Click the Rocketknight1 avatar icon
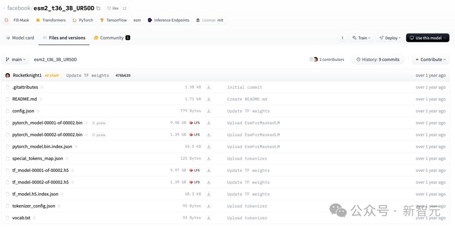The image size is (455, 229). [8, 76]
